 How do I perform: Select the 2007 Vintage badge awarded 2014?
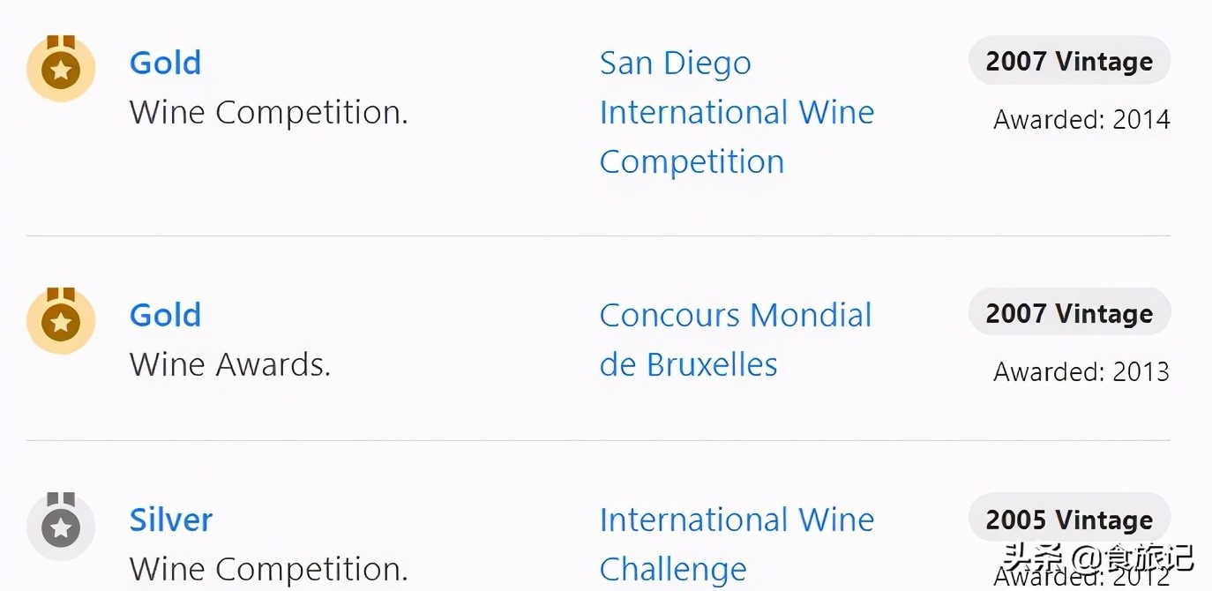(1069, 61)
